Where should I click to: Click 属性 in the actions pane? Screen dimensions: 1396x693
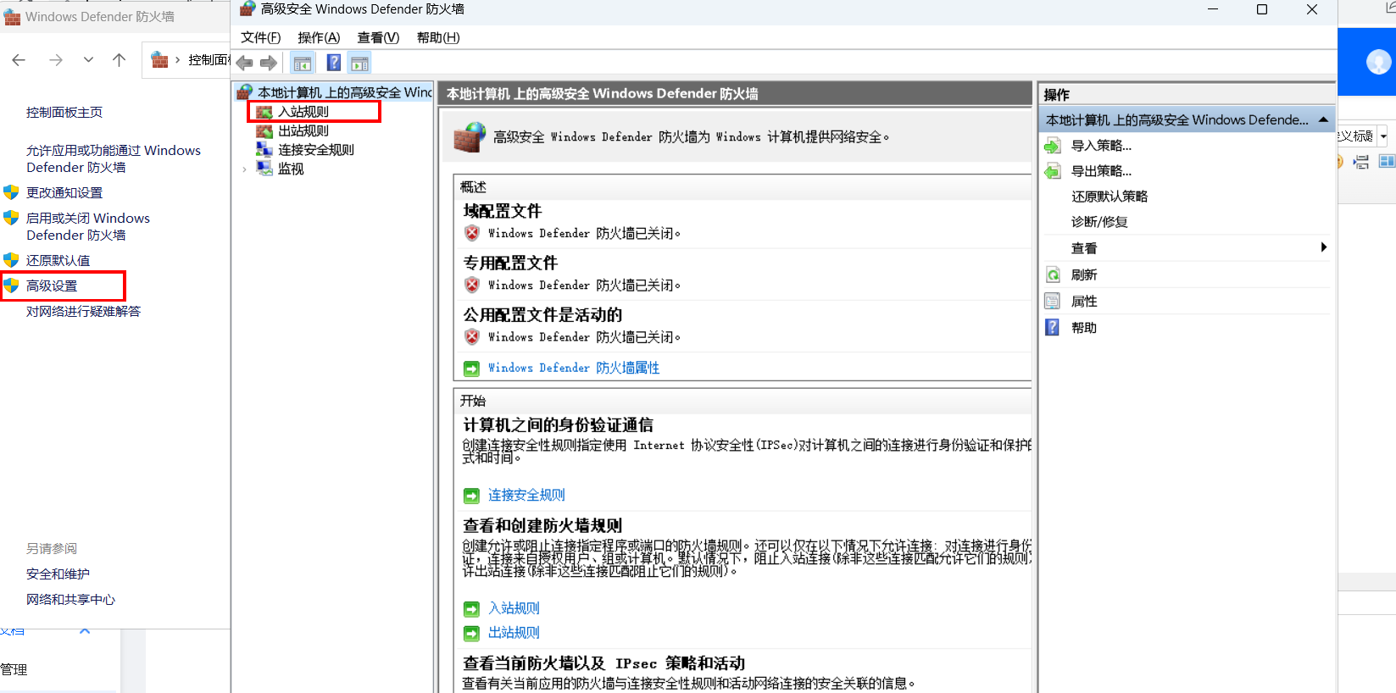point(1084,302)
